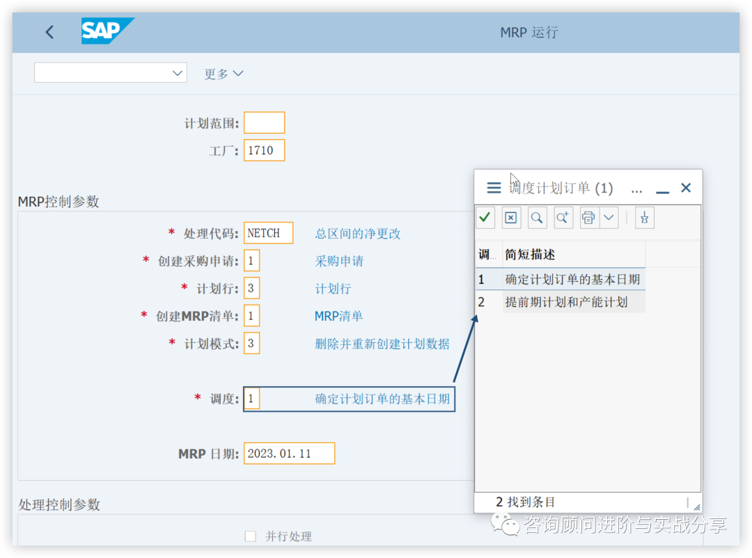The height and width of the screenshot is (558, 752).
Task: Toggle the 并行处理 checkbox
Action: tap(251, 536)
